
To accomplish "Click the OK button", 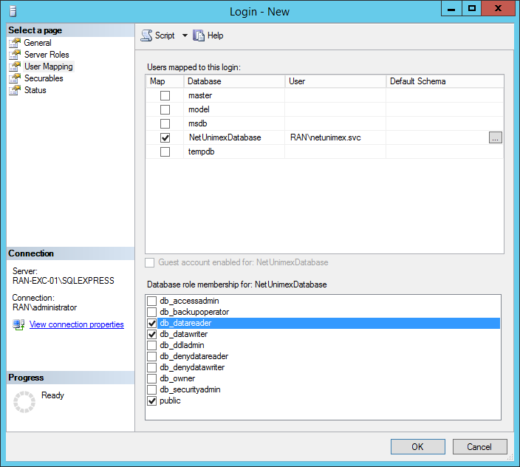I will pos(417,446).
